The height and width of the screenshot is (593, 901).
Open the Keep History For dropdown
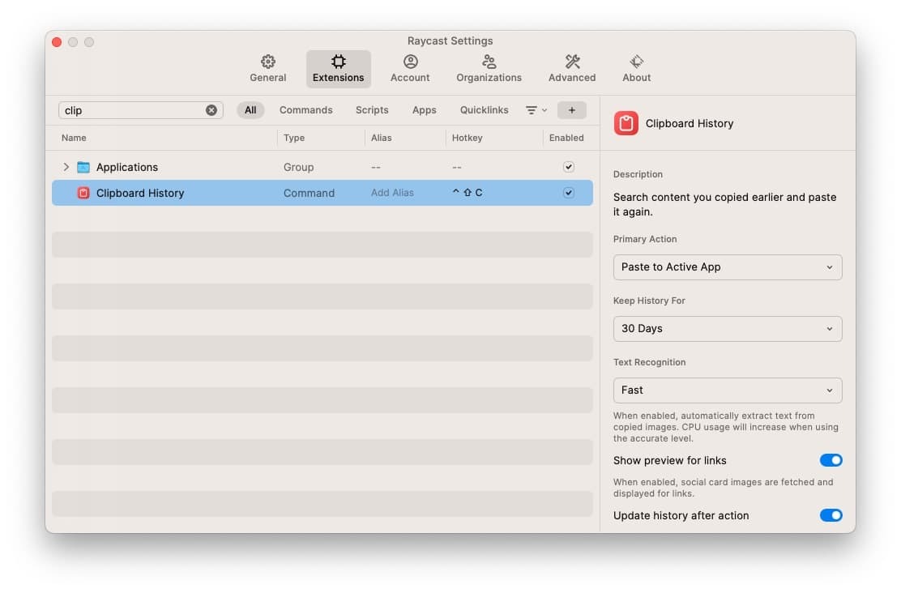tap(728, 329)
